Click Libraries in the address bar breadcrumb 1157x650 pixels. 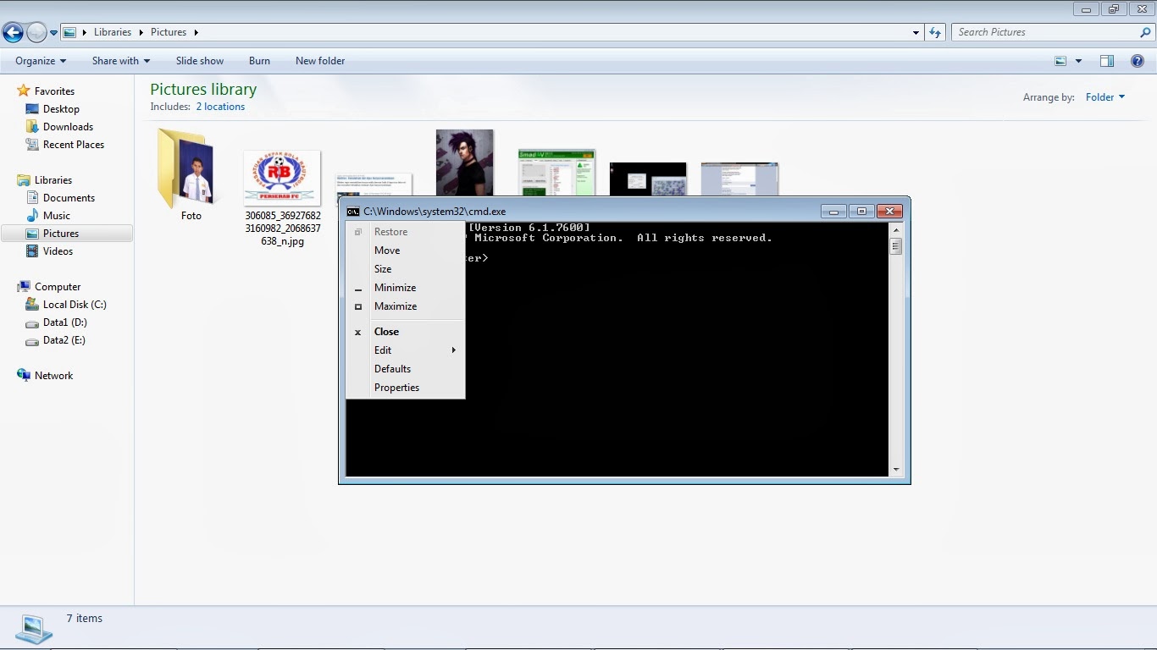click(x=113, y=32)
